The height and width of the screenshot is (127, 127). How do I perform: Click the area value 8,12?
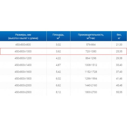(58, 92)
